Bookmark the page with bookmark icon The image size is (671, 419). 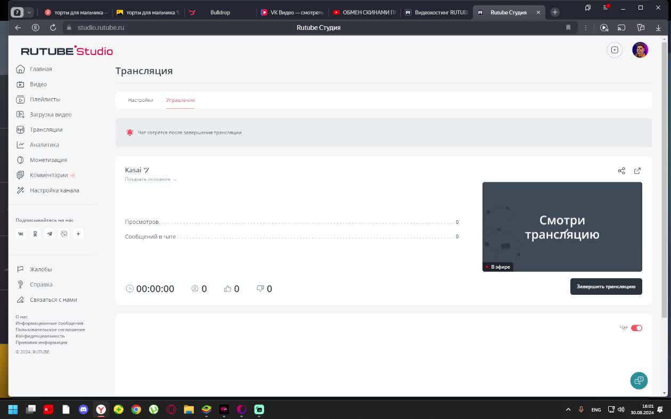coord(568,27)
